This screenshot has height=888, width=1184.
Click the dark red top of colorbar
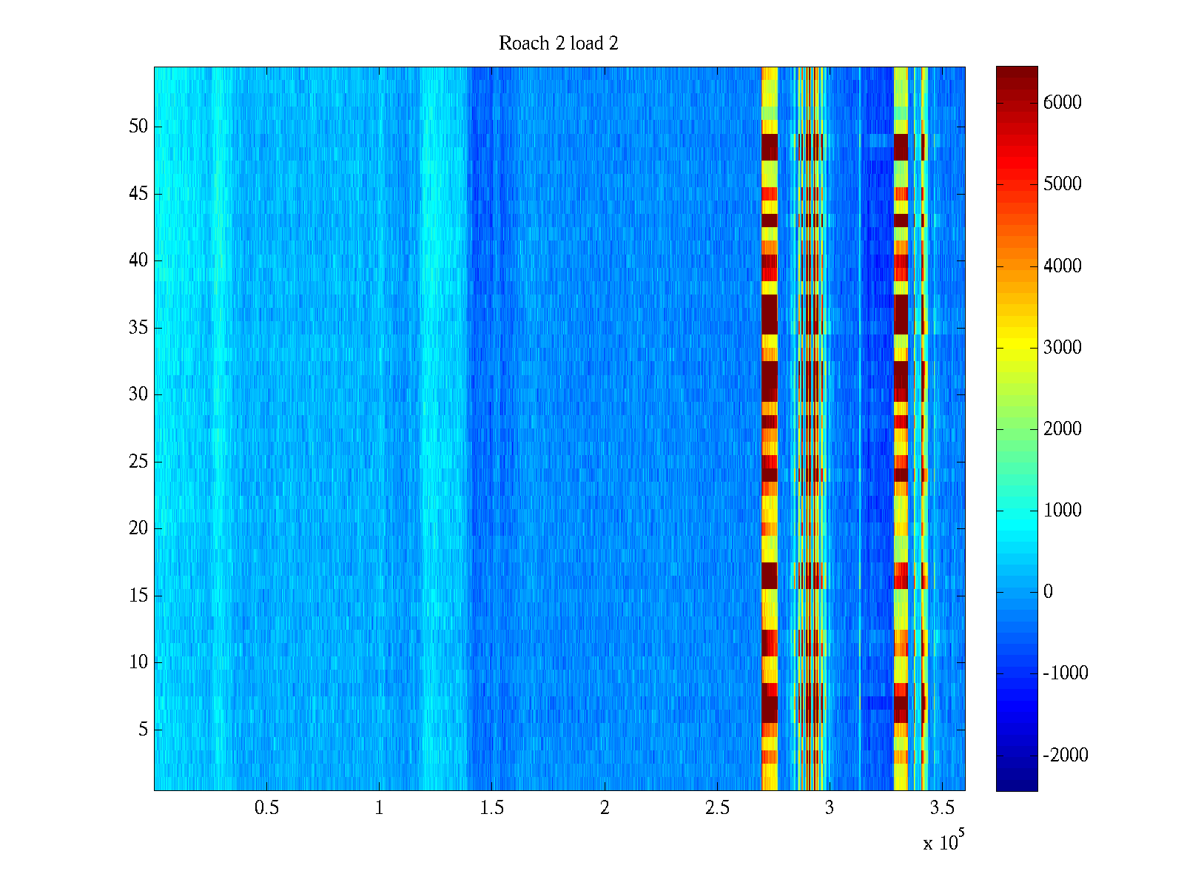pos(1016,74)
